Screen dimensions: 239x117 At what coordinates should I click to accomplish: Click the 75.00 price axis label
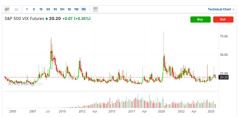point(224,36)
